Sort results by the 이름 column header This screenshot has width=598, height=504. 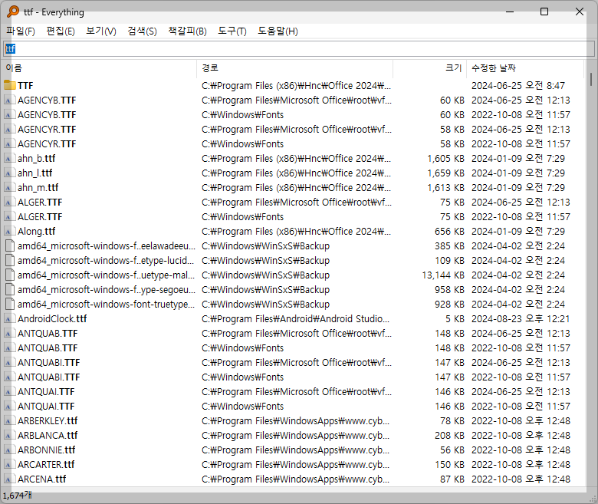coord(100,68)
